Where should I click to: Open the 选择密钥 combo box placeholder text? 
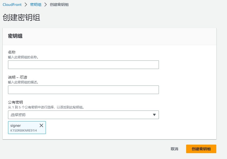[x=19, y=115]
